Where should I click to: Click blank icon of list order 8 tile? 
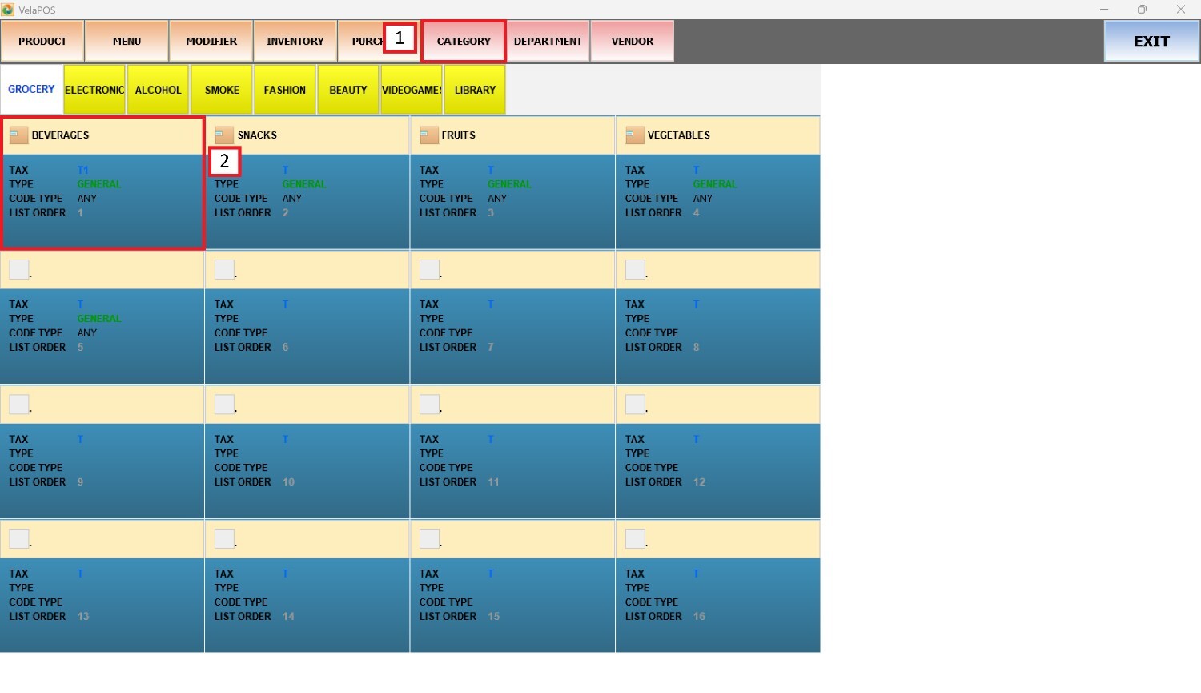pyautogui.click(x=635, y=269)
